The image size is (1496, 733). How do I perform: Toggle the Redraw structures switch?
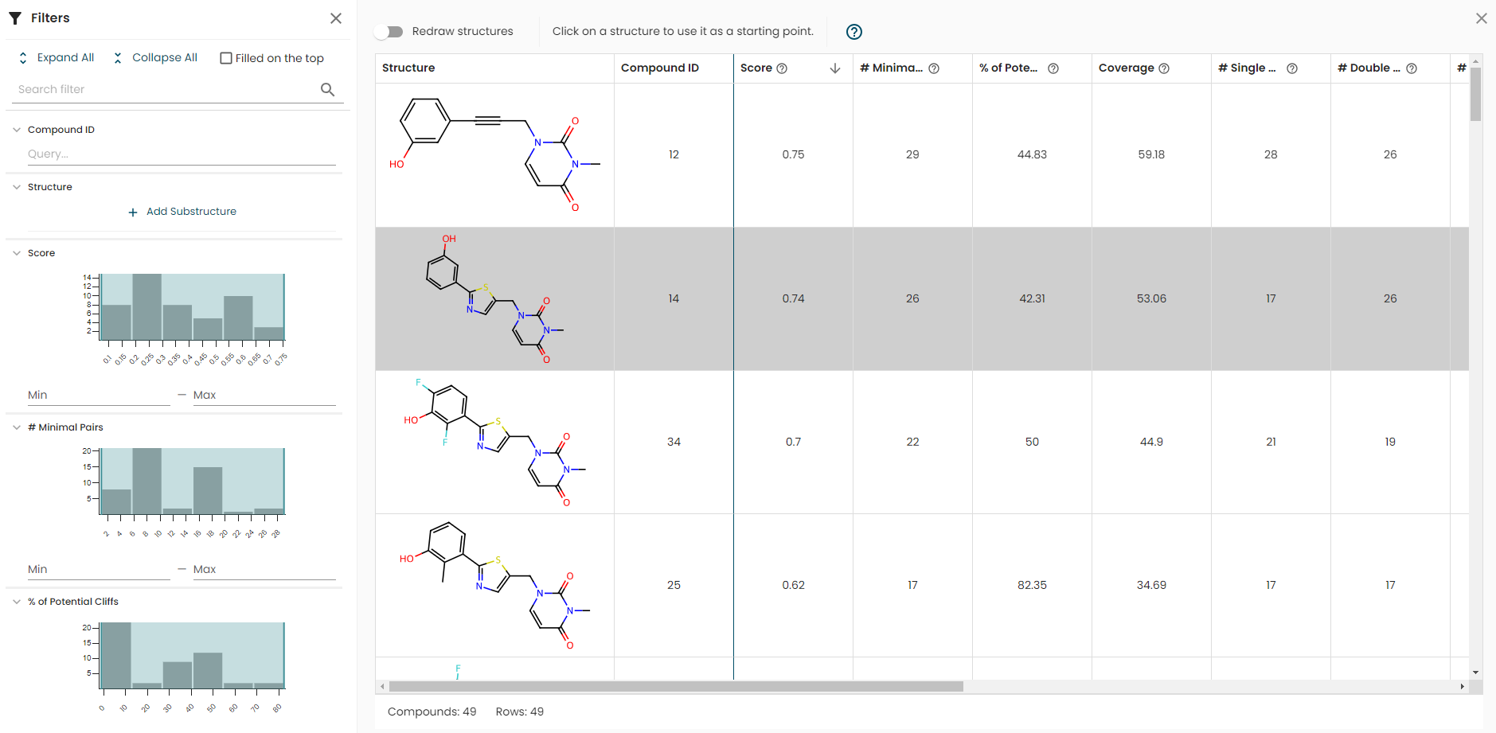pos(389,32)
